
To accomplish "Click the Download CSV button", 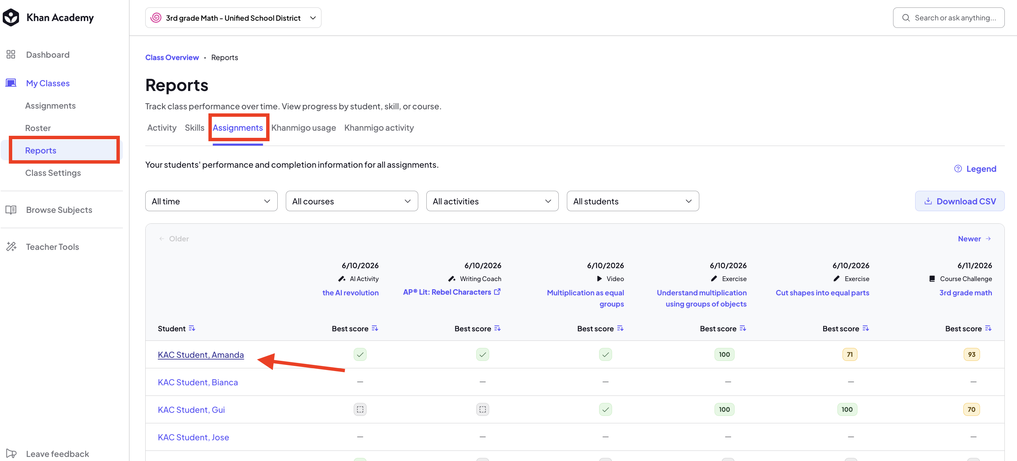I will [x=960, y=201].
